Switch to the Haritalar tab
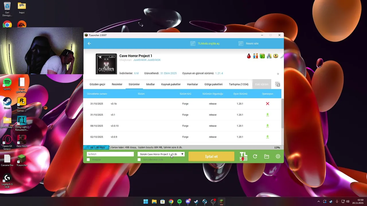 (192, 84)
